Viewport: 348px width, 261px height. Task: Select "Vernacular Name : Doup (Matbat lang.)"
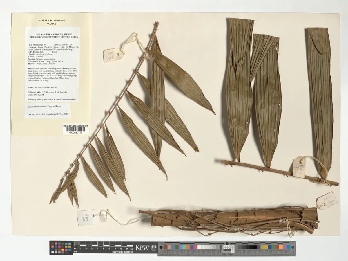(45, 61)
